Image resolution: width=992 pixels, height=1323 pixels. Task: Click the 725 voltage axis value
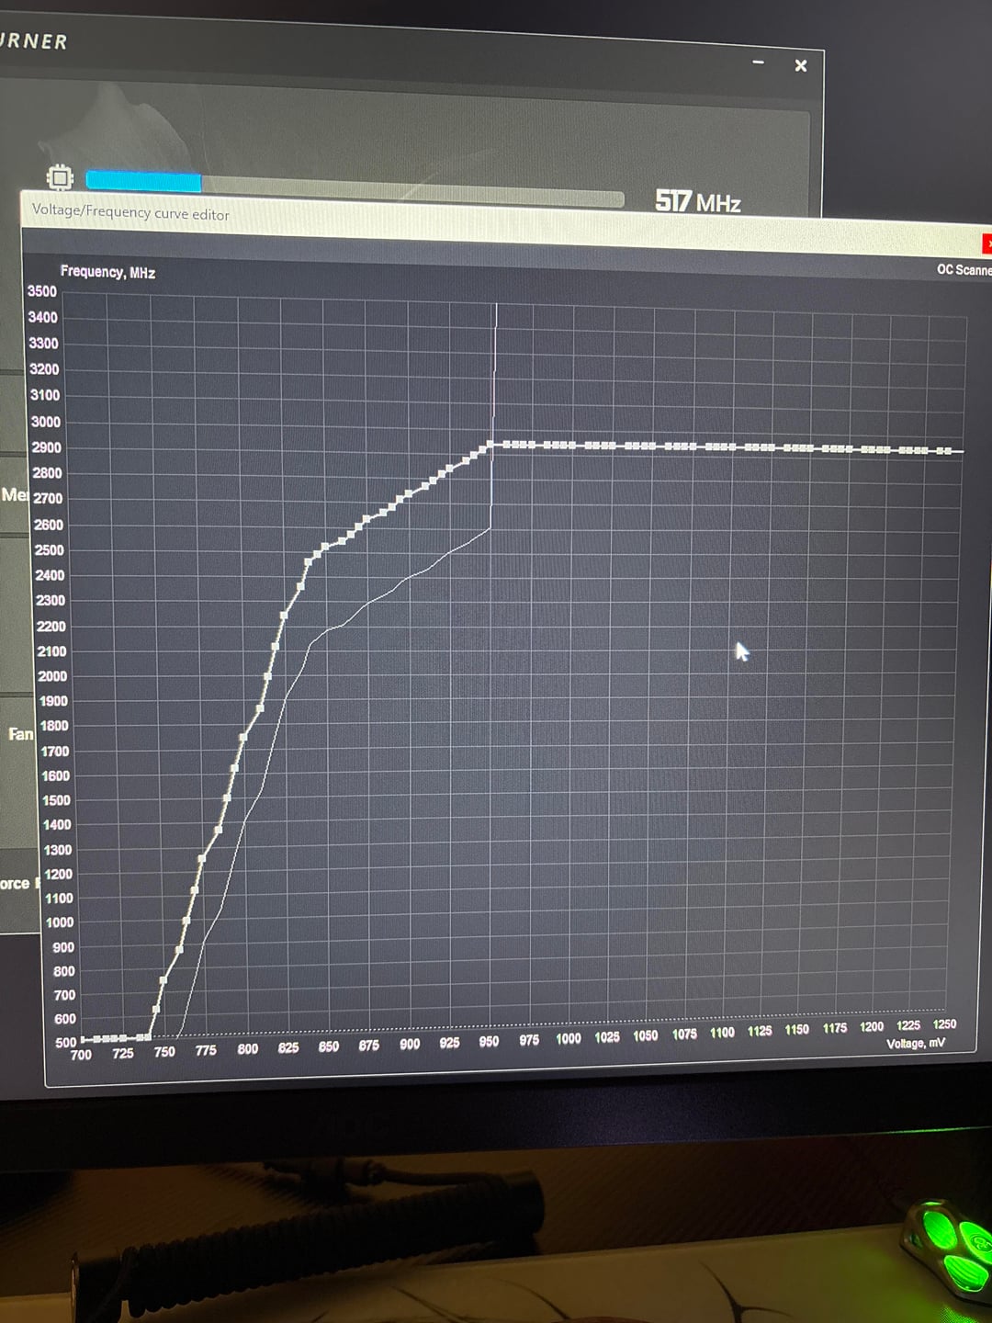click(122, 1053)
